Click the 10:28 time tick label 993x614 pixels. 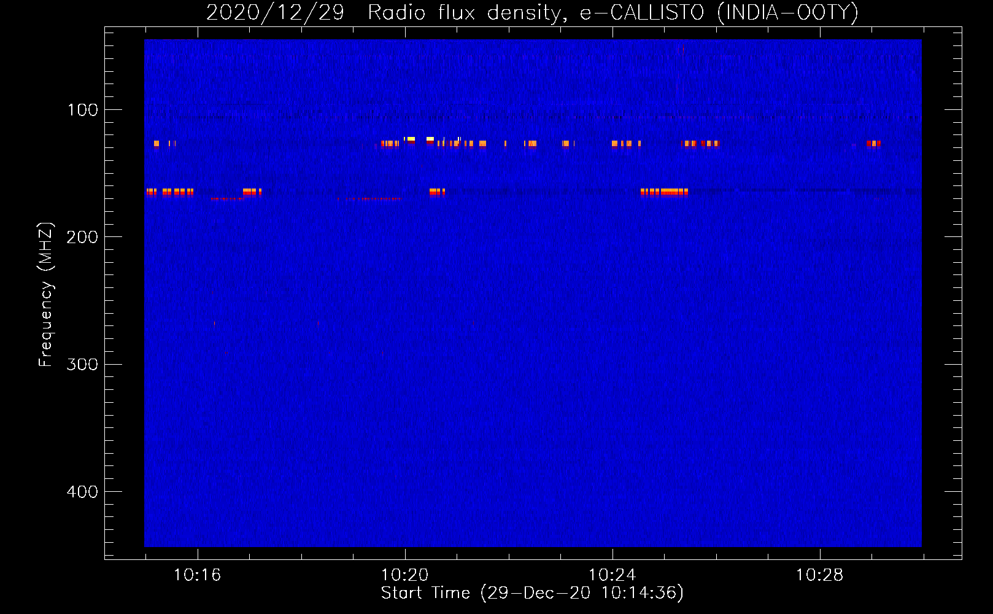[819, 575]
